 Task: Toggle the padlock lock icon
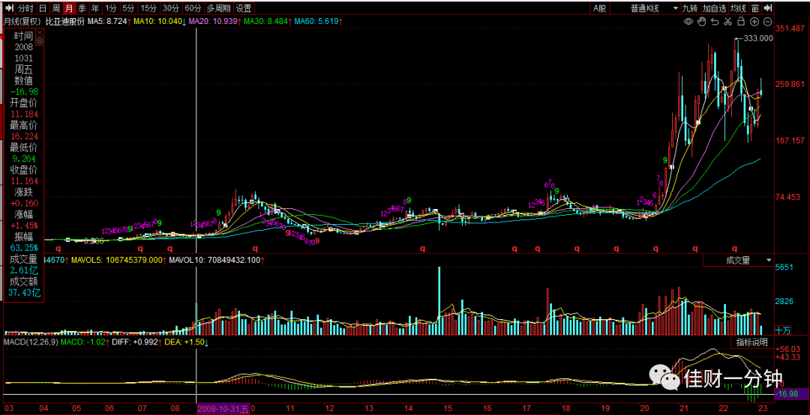tap(741, 22)
